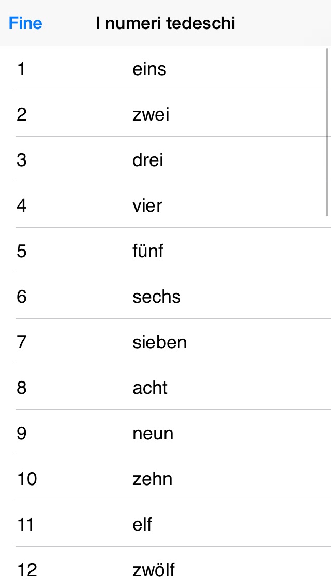
Task: Select the number 9 label
Action: [x=22, y=433]
